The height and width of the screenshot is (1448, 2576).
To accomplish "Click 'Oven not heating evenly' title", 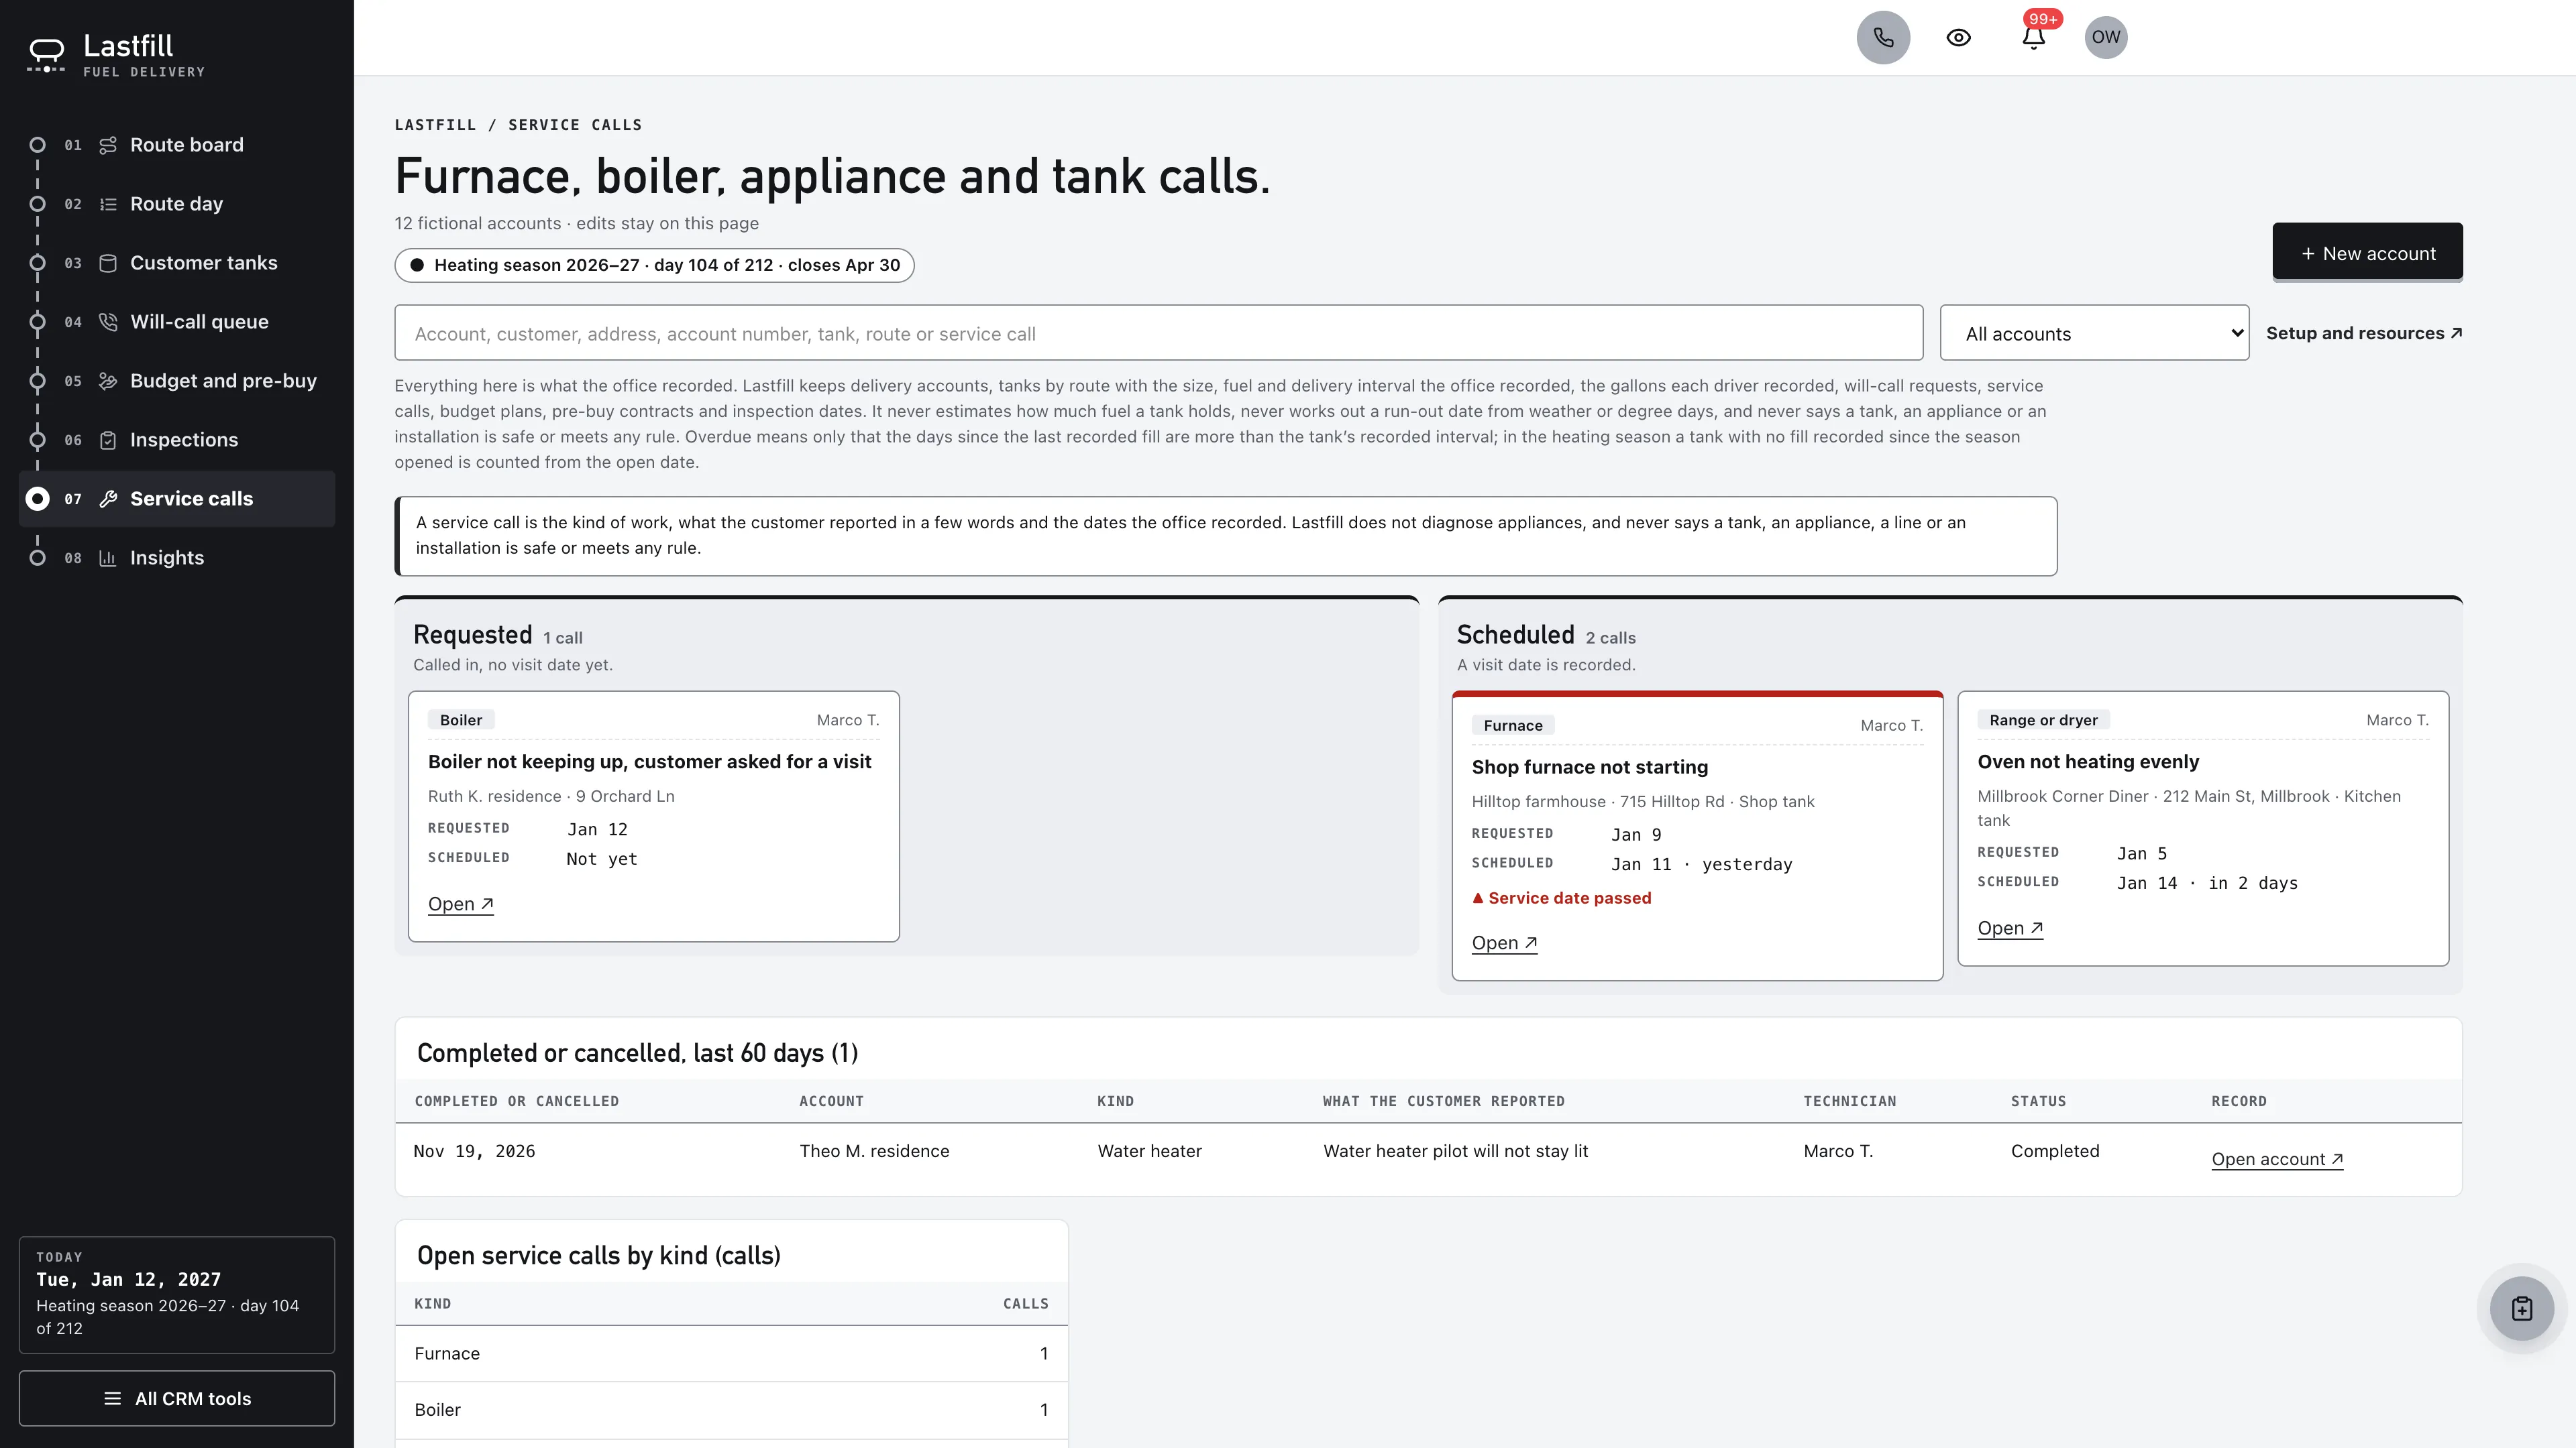I will point(2088,762).
